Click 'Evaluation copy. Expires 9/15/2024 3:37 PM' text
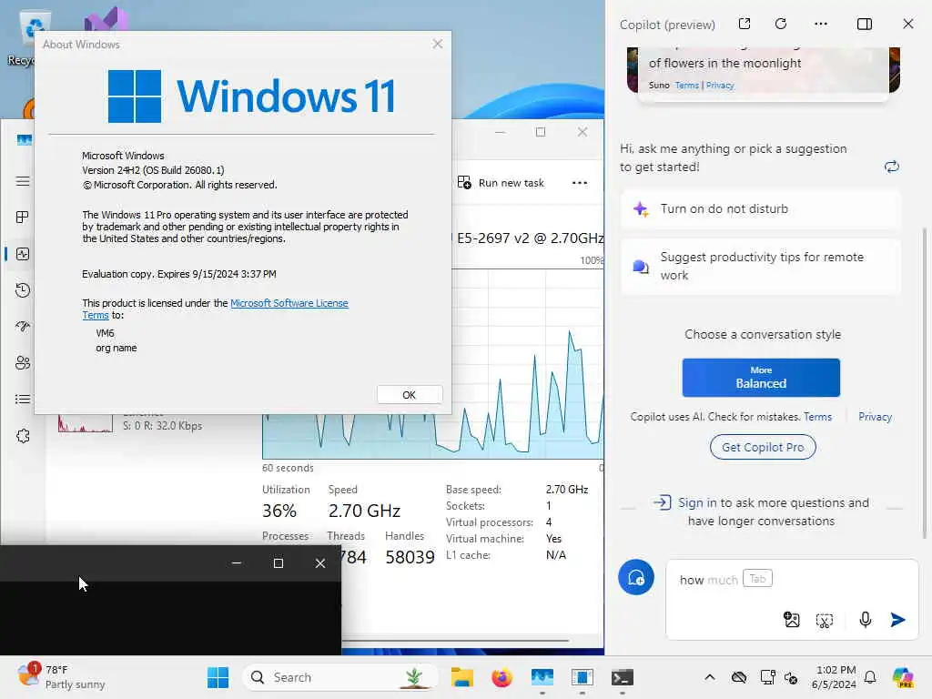The width and height of the screenshot is (932, 699). [x=179, y=274]
